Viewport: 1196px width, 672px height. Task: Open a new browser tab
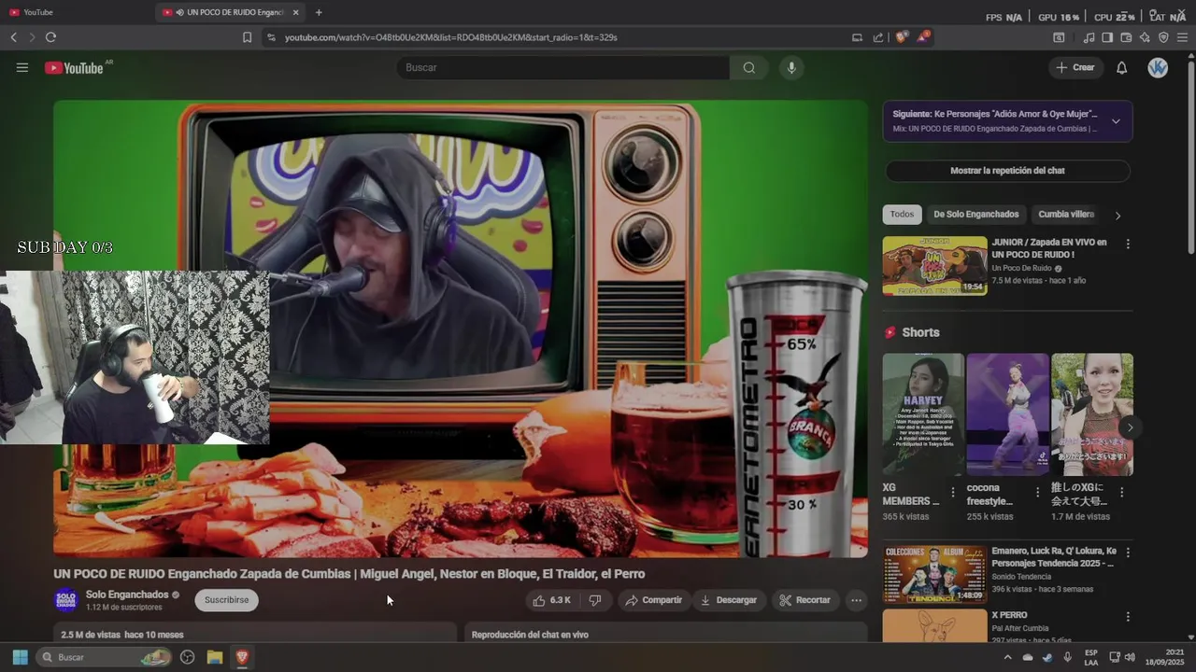[319, 12]
